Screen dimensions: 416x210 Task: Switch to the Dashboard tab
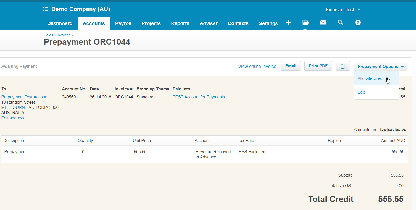tap(60, 23)
